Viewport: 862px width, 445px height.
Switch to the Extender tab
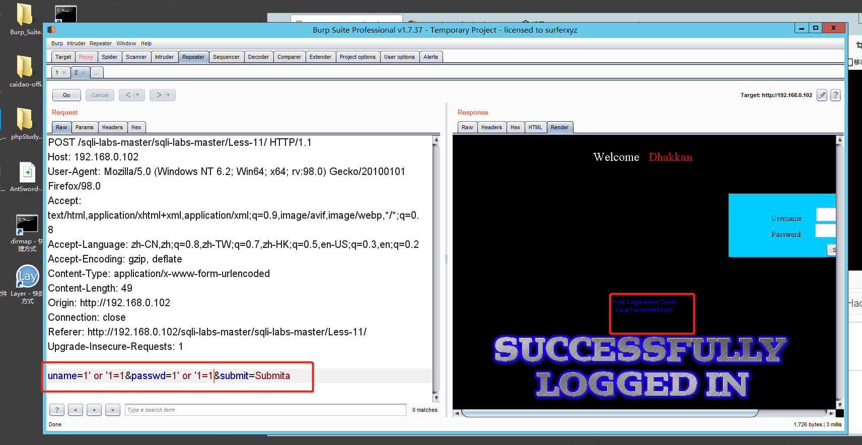321,57
